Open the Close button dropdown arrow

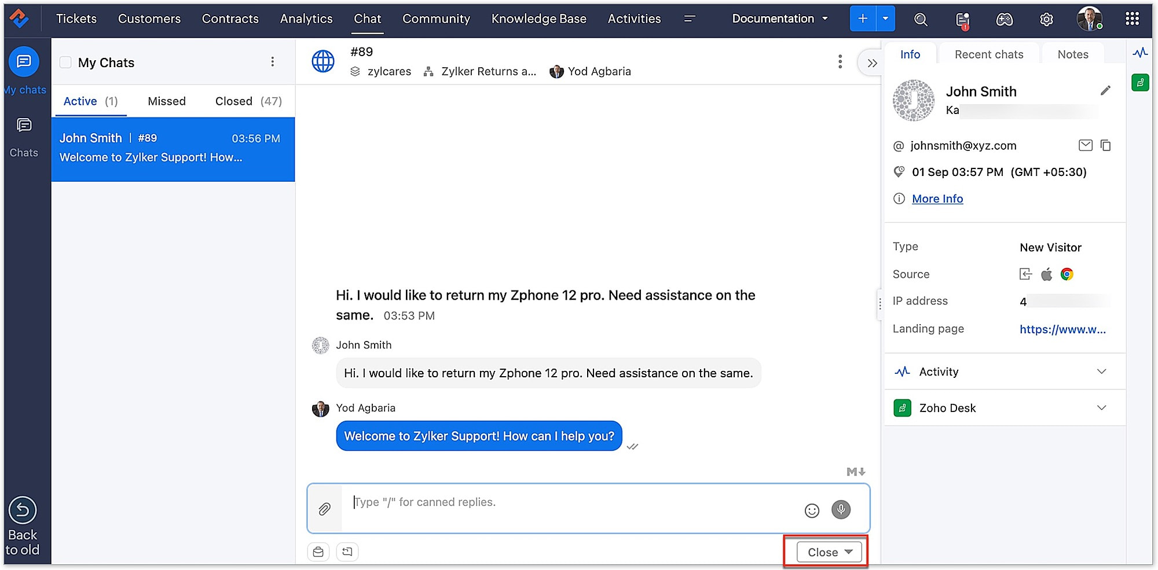(849, 551)
